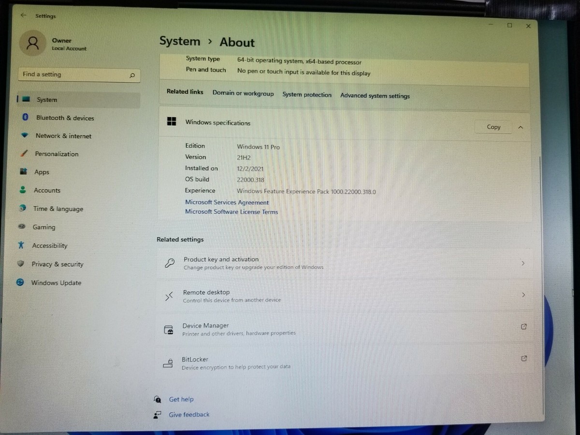Viewport: 580px width, 435px height.
Task: Click the Remote desktop icon
Action: pyautogui.click(x=169, y=296)
